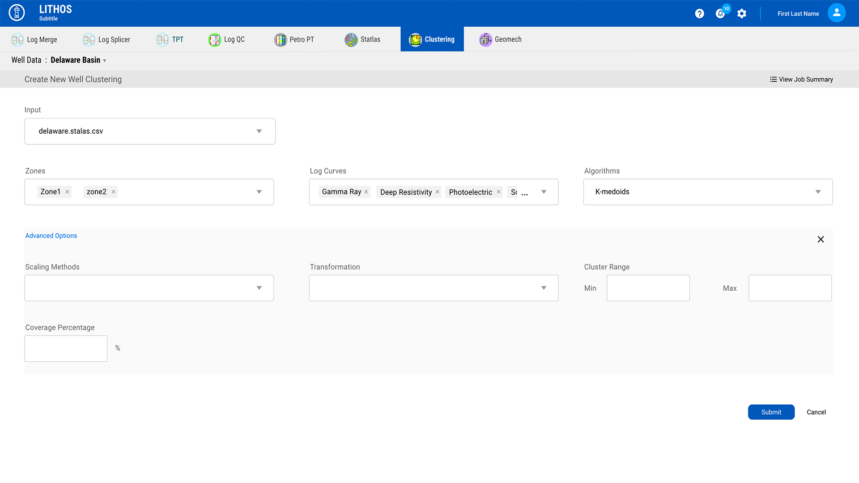Open the Algorithms K-medoids dropdown
Image resolution: width=859 pixels, height=483 pixels.
pos(817,192)
